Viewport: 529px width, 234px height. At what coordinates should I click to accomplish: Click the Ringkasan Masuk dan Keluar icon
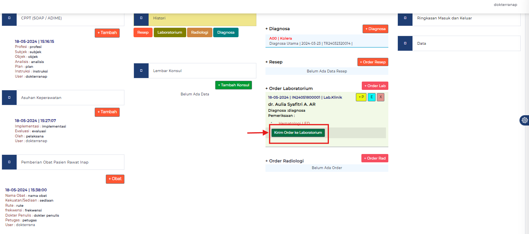[405, 17]
